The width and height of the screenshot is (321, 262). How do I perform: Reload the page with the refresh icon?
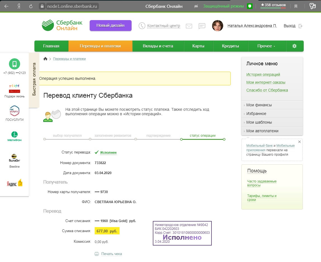pyautogui.click(x=31, y=6)
